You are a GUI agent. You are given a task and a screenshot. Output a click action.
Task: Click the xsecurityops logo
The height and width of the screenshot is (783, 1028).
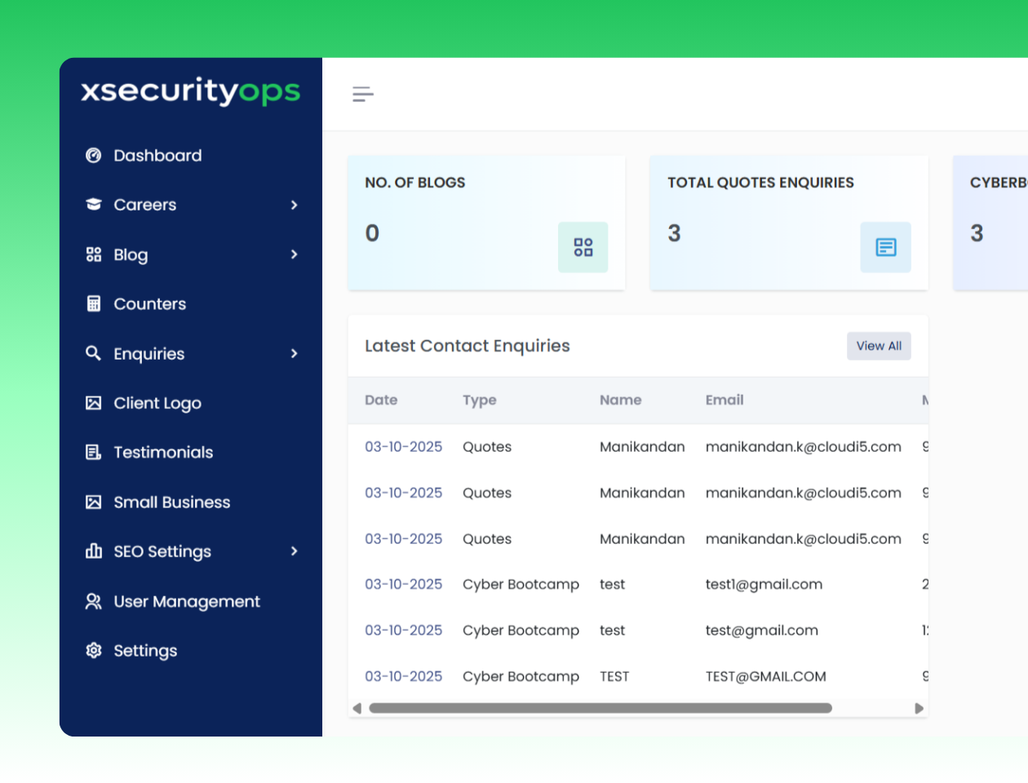click(x=191, y=91)
